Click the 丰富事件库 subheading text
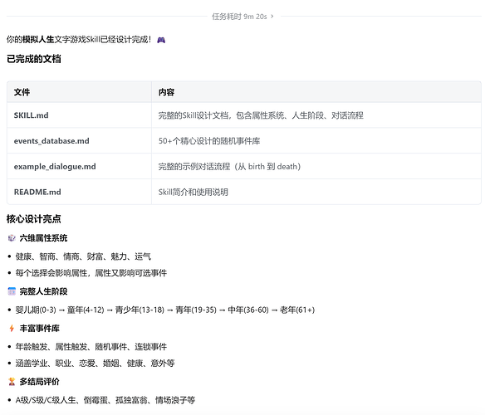Image resolution: width=485 pixels, height=415 pixels. [x=39, y=329]
